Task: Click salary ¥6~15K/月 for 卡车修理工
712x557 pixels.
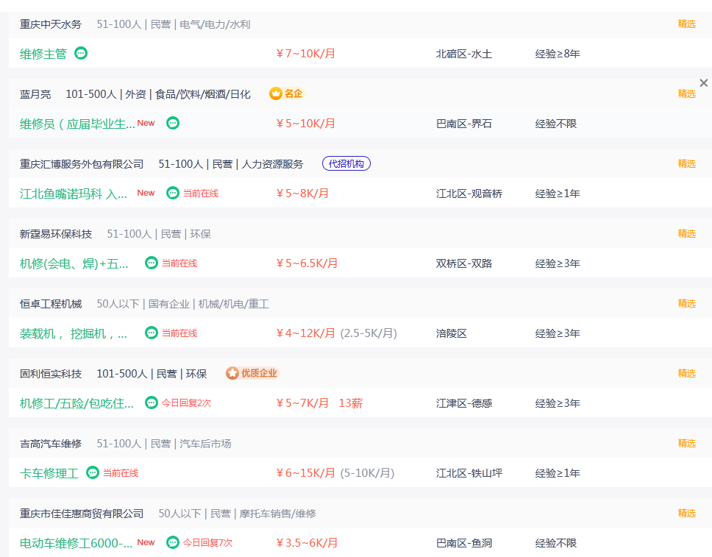Action: (x=305, y=473)
